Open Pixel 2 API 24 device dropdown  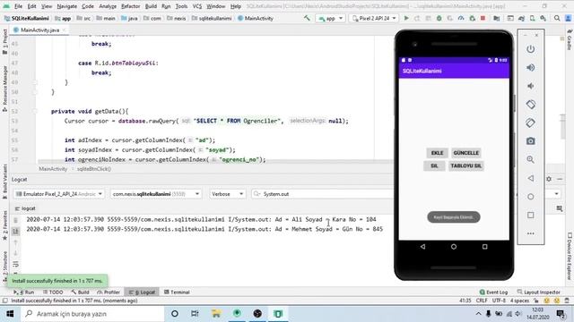(x=374, y=18)
